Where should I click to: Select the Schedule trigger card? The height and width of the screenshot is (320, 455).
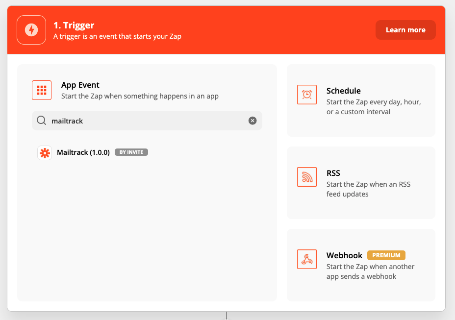pos(361,100)
